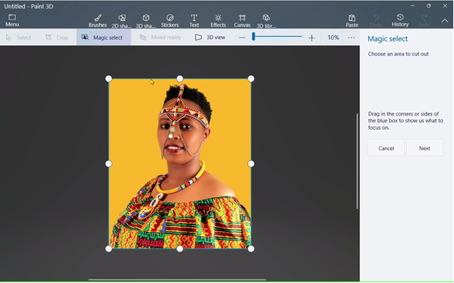Click the Select tool in the toolbar
The image size is (454, 283).
19,38
